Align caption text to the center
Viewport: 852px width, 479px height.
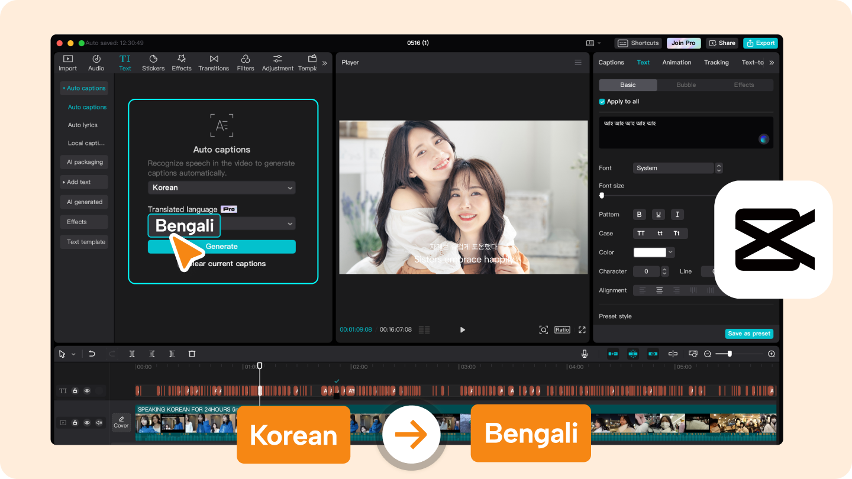pos(659,290)
